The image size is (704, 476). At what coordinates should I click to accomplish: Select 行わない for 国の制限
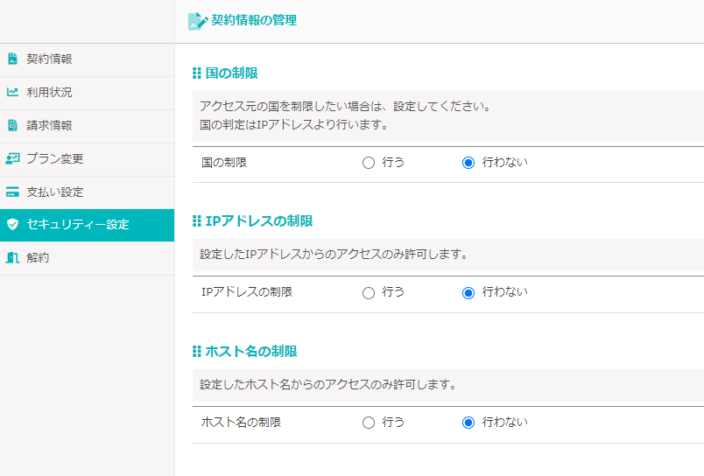click(468, 163)
